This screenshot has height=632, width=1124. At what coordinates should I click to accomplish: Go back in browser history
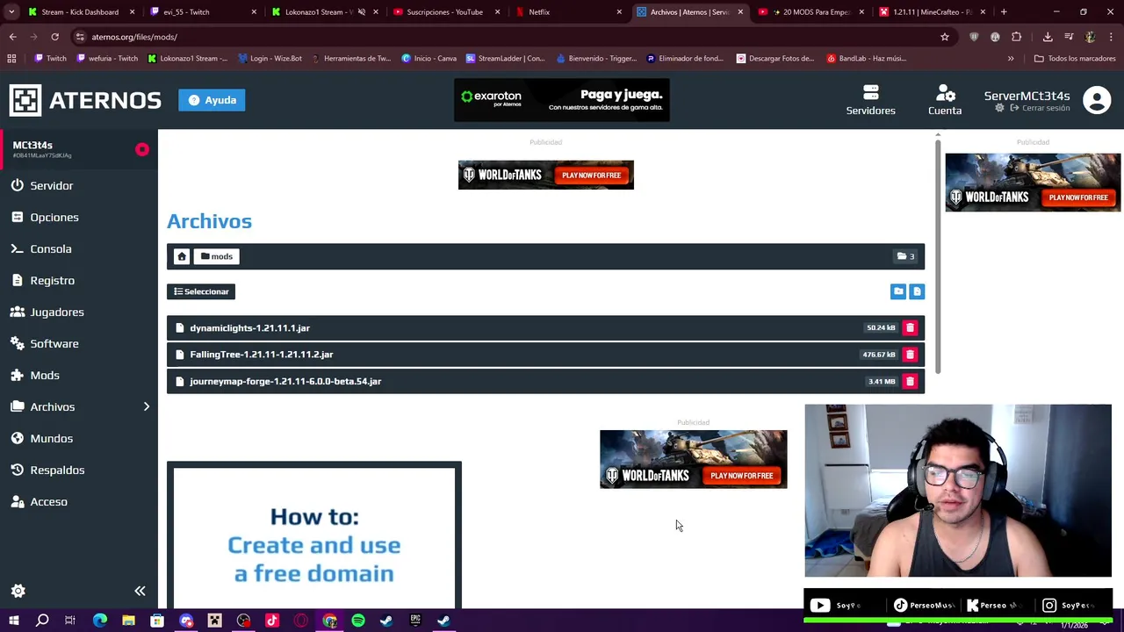tap(12, 37)
